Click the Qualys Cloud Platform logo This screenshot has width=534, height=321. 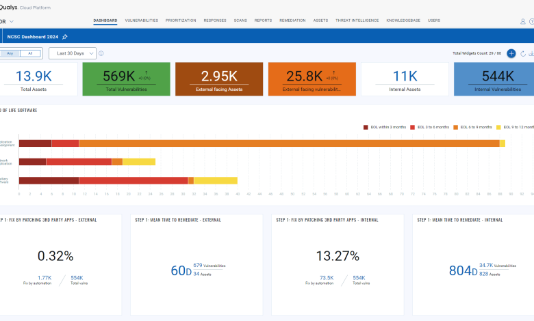pos(25,7)
